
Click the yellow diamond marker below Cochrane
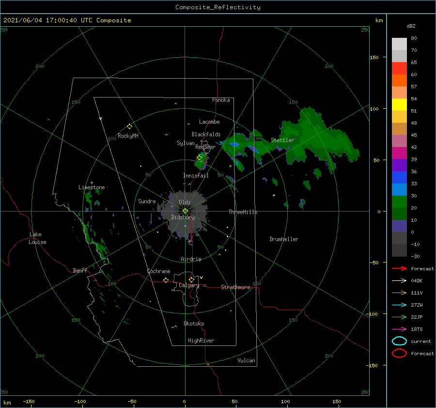click(166, 280)
